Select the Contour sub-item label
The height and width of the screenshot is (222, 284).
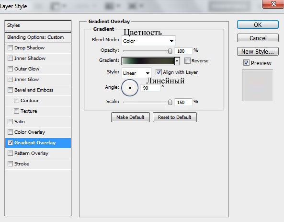[x=30, y=101]
